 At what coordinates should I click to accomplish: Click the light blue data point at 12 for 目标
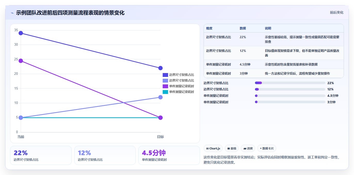pyautogui.click(x=160, y=97)
